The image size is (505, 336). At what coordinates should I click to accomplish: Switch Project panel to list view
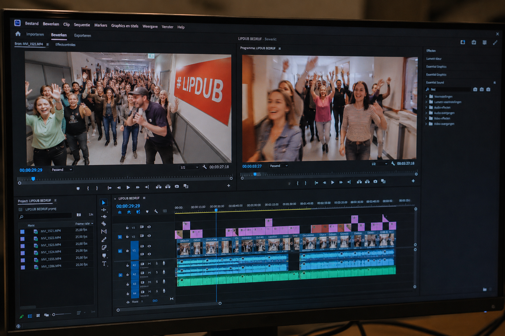click(30, 316)
